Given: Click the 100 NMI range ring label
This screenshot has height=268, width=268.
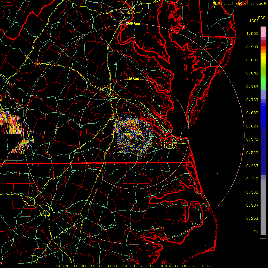Looking at the screenshot, I should [x=134, y=24].
